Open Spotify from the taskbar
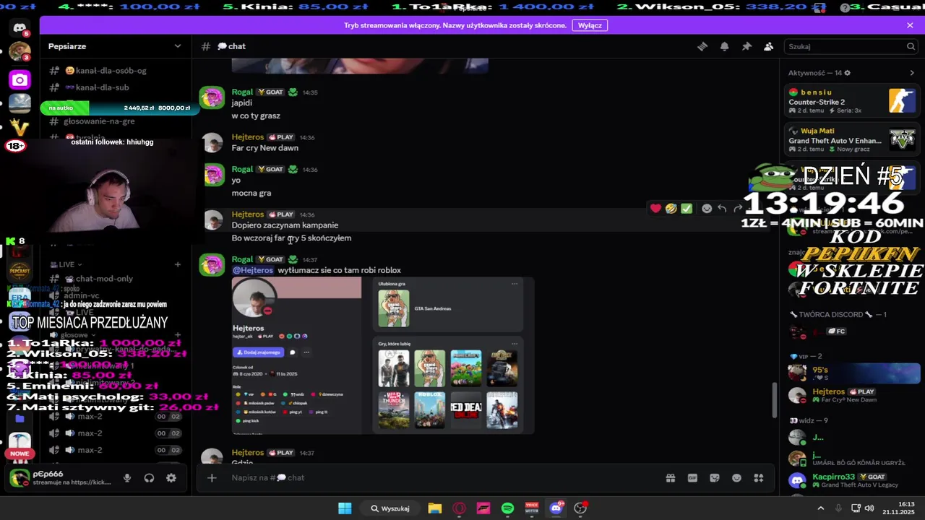 point(507,508)
